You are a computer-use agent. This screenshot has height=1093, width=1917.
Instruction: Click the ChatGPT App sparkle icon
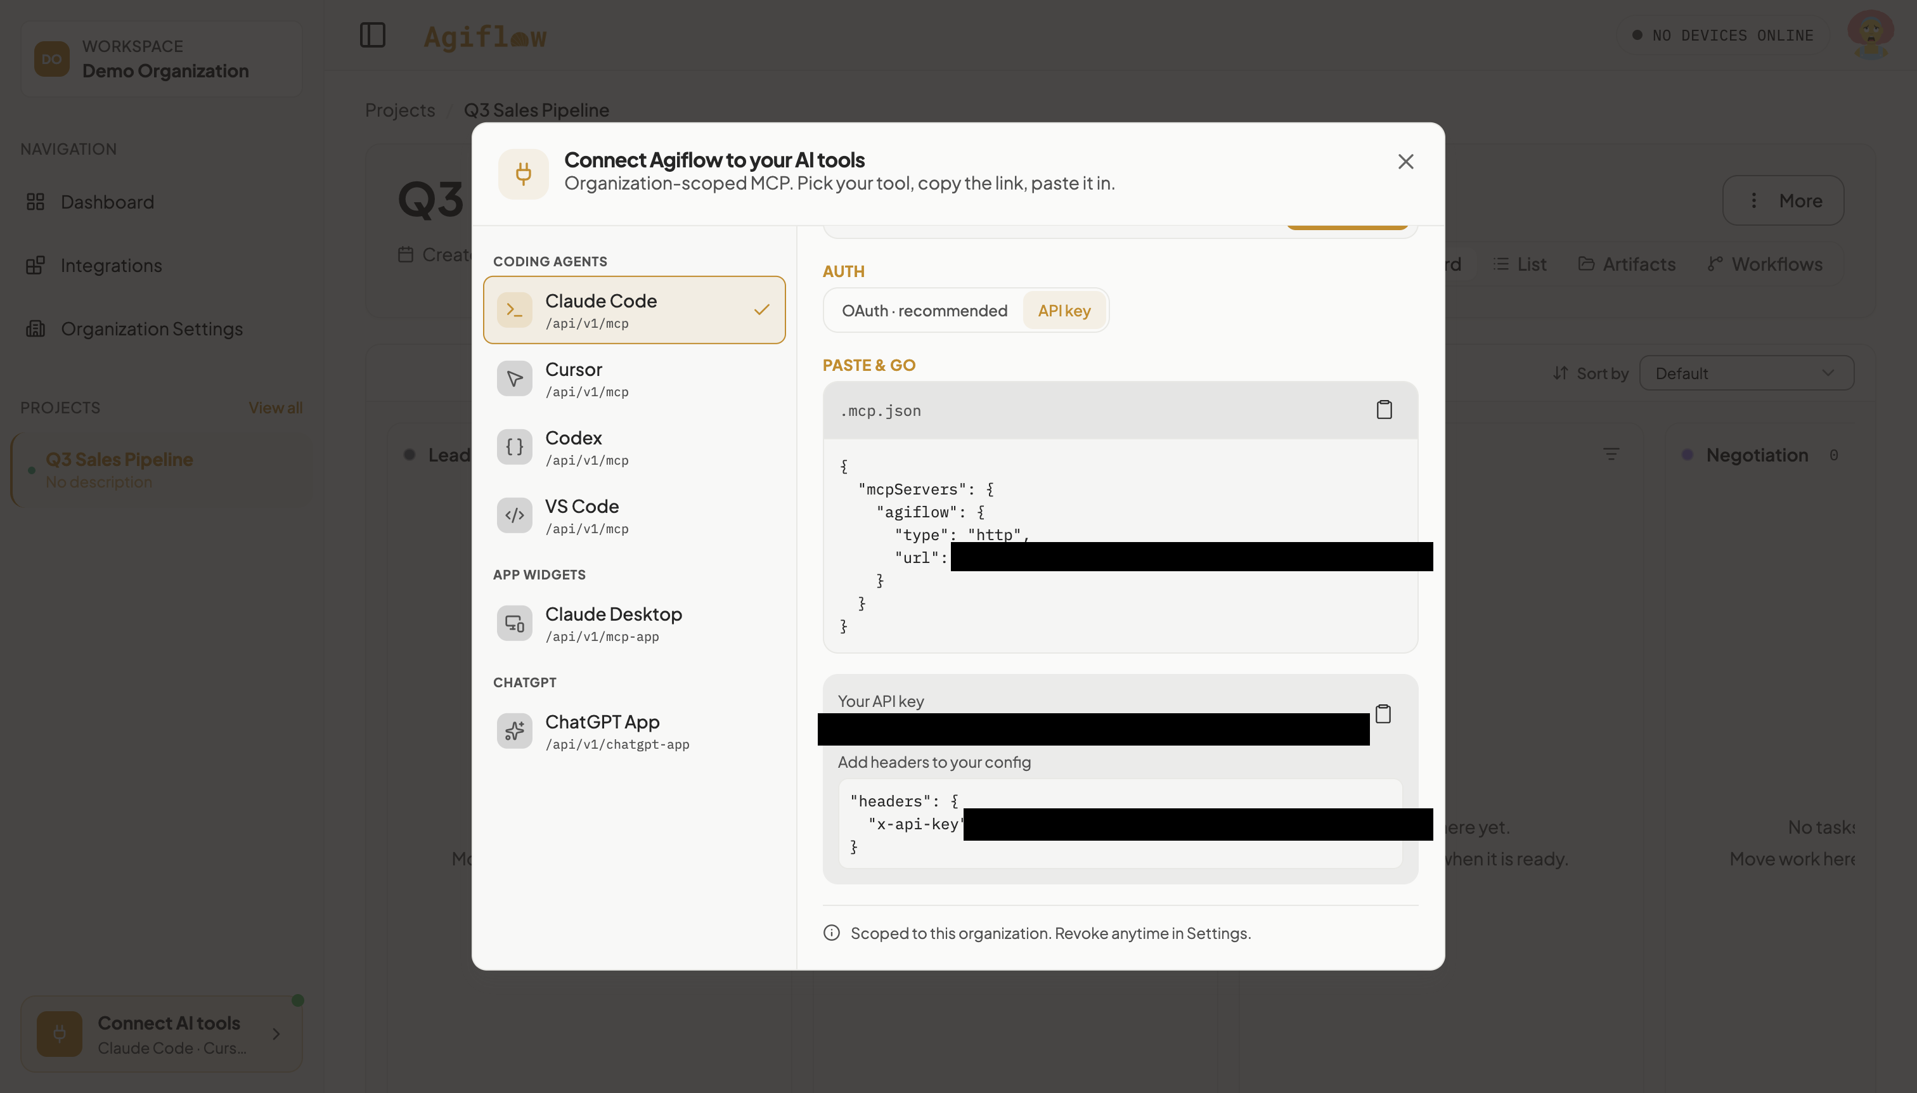pyautogui.click(x=514, y=730)
